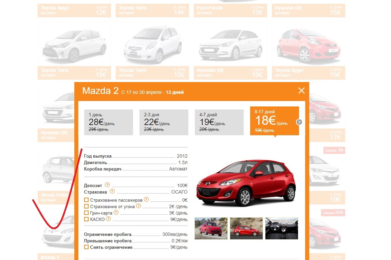The height and width of the screenshot is (260, 391).
Task: Show next price tiers with arrow
Action: tap(299, 122)
